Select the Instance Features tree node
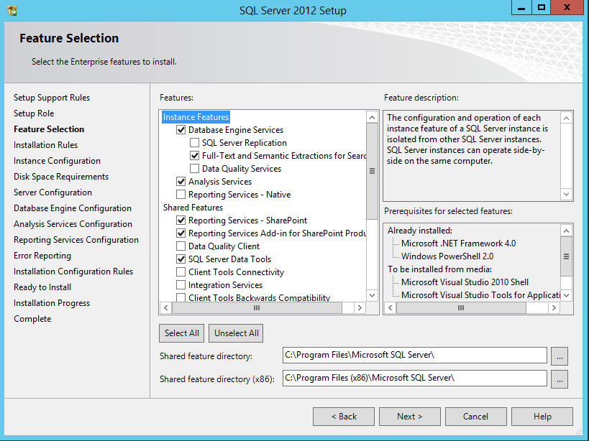Screen dimensions: 589x441 click(x=196, y=117)
